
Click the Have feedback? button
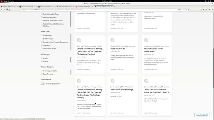pyautogui.click(x=202, y=115)
